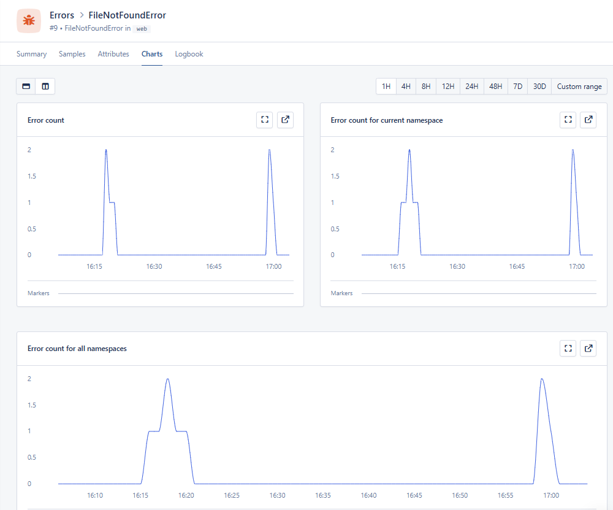Expand all namespaces chart fullscreen
This screenshot has height=510, width=613.
pos(568,348)
